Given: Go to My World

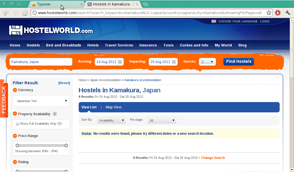Looking at the screenshot, I should point(223,45).
